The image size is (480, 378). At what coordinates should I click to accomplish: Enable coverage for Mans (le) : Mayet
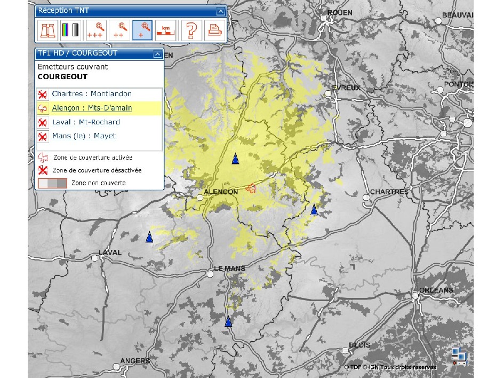coord(43,137)
